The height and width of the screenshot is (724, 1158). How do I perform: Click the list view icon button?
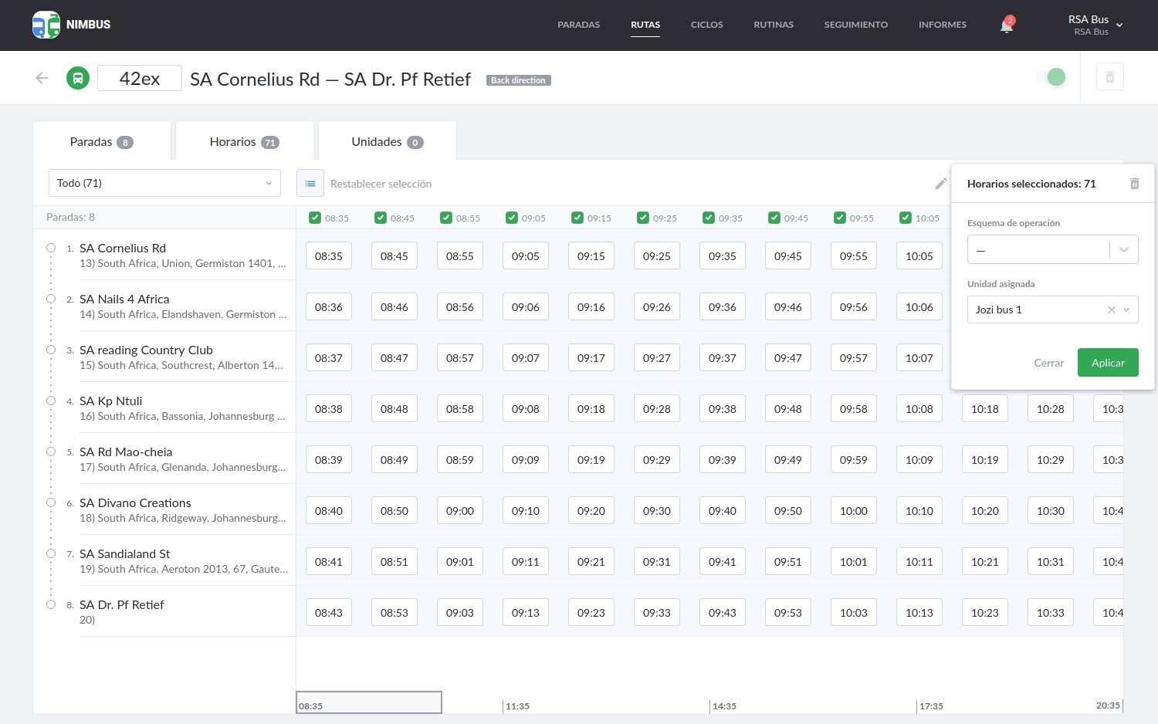tap(310, 184)
